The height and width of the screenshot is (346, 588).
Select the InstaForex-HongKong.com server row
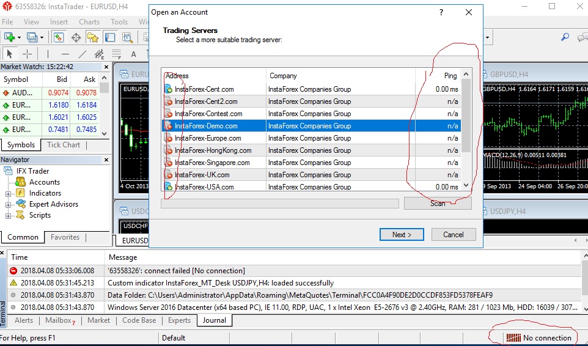pyautogui.click(x=311, y=150)
